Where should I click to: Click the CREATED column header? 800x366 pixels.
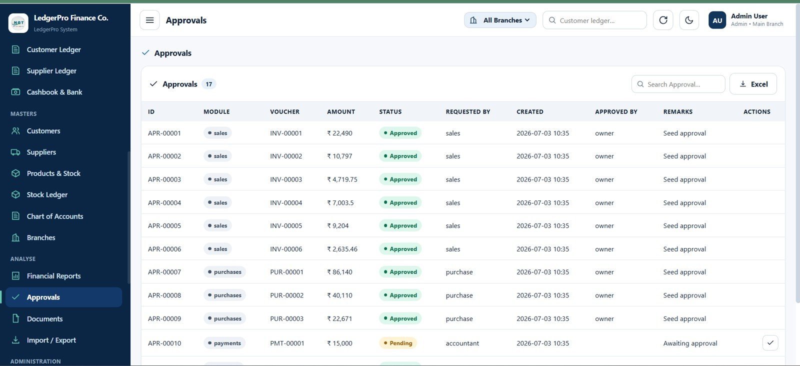[x=530, y=111]
